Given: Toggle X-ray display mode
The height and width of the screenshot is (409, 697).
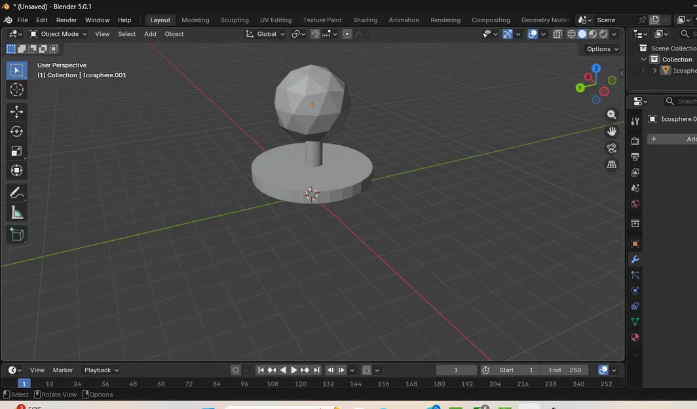Looking at the screenshot, I should (557, 34).
